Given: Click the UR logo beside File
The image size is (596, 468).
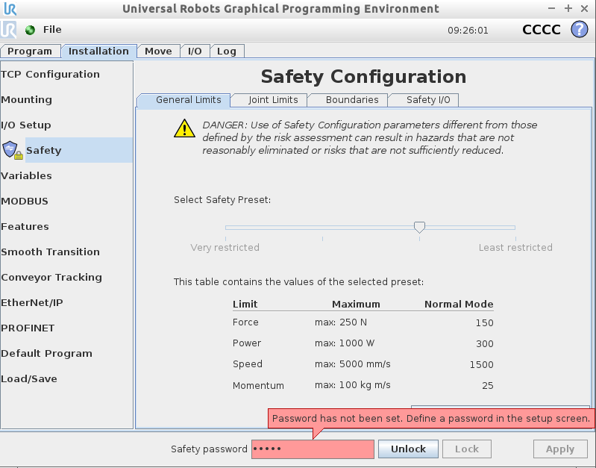Looking at the screenshot, I should pos(8,30).
